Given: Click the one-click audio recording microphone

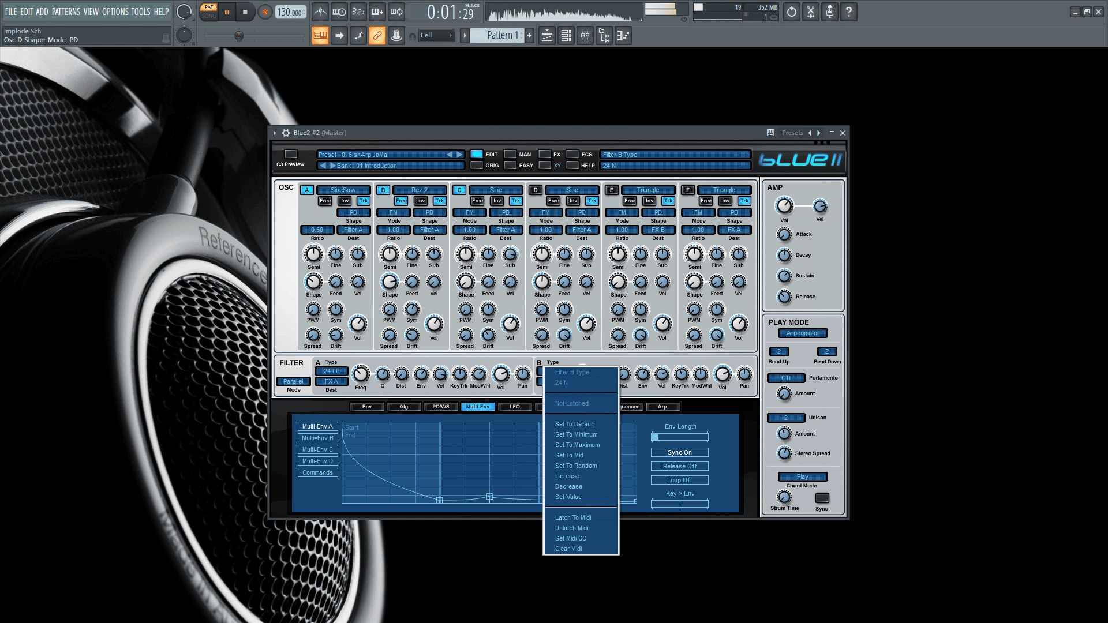Looking at the screenshot, I should pyautogui.click(x=830, y=12).
